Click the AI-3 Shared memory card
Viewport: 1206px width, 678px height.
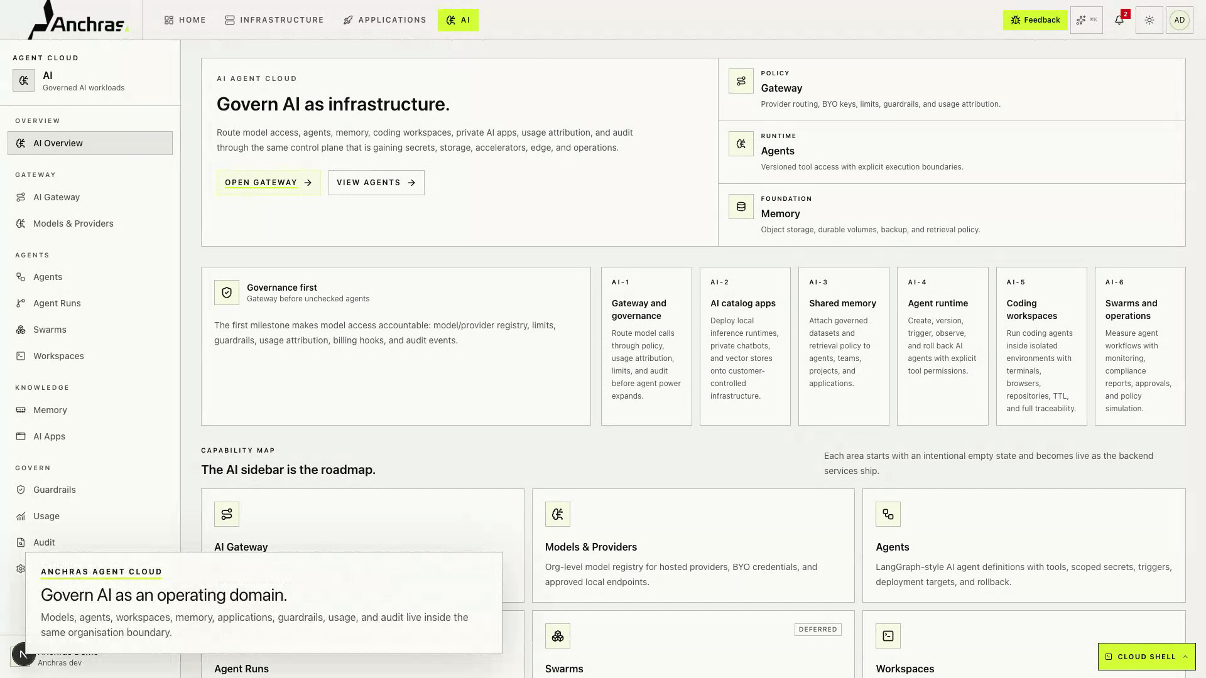[844, 346]
